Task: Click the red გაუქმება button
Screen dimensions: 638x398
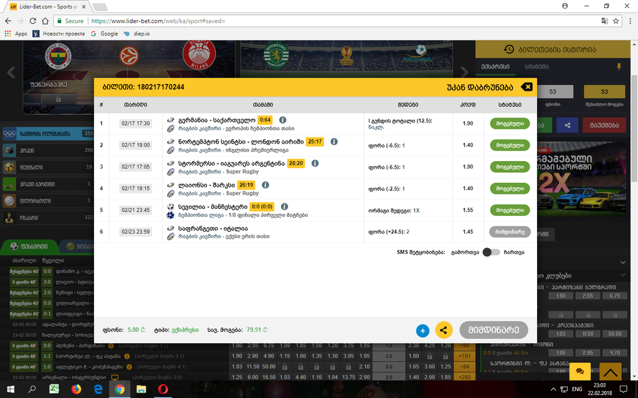Action: 604,125
